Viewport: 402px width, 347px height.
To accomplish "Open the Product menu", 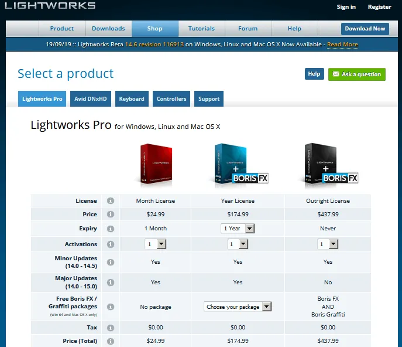I will pos(62,29).
